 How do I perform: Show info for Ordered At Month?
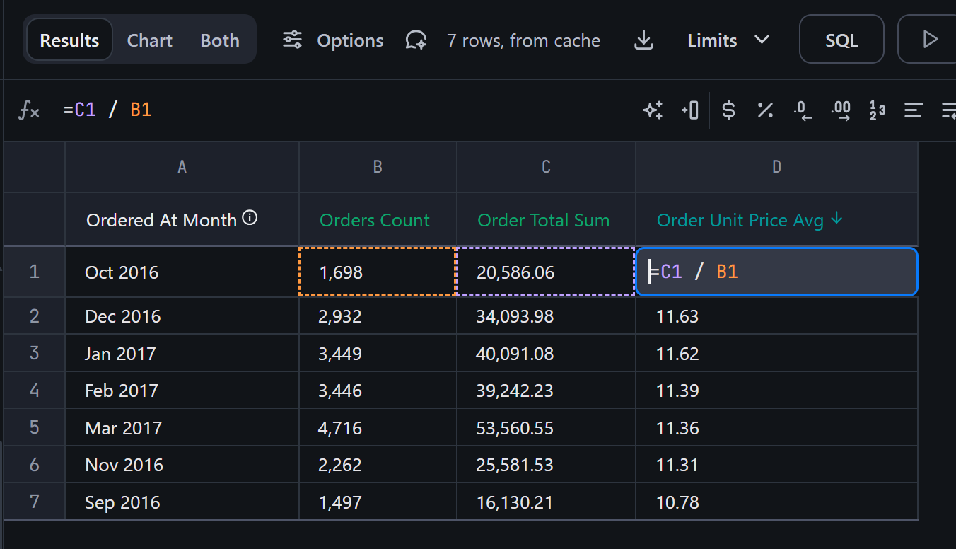tap(250, 219)
